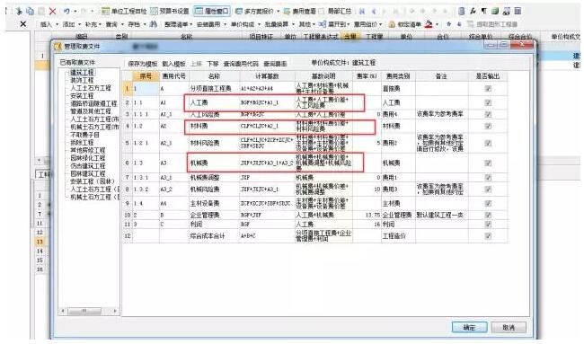This screenshot has height=344, width=584.
Task: Click the 人工费 name cell
Action: pos(214,102)
